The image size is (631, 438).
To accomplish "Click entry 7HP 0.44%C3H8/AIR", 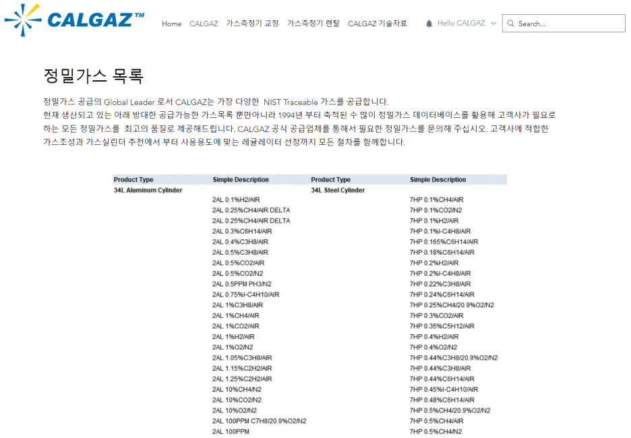I will (x=440, y=368).
